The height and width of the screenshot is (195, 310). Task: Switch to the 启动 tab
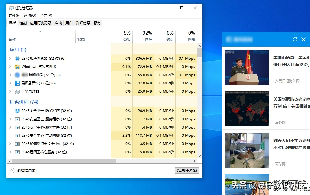pos(58,23)
